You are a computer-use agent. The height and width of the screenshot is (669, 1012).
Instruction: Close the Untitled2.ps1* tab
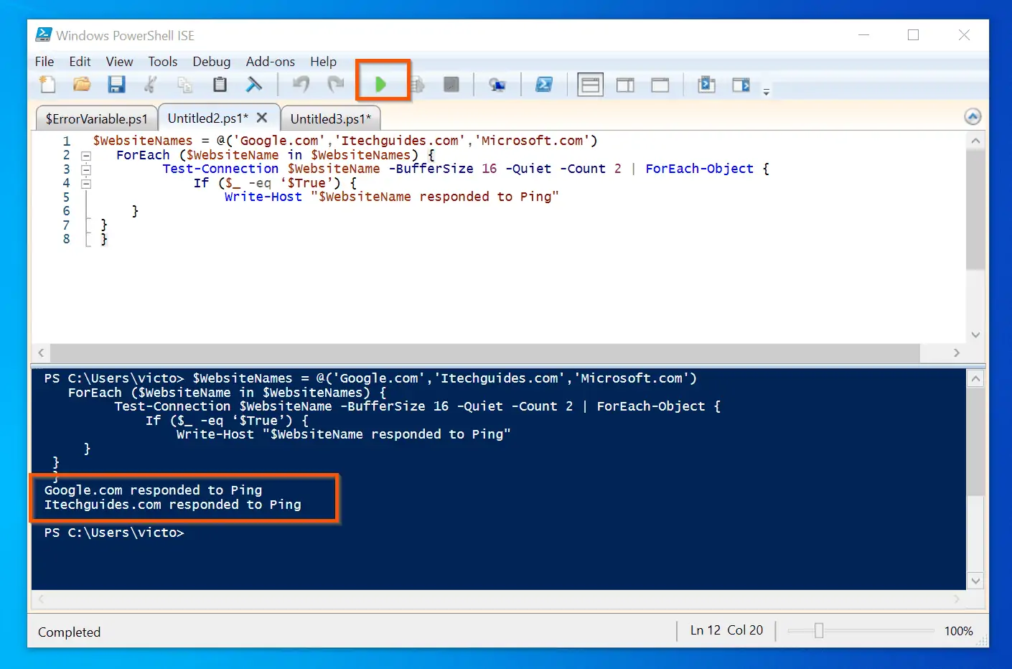point(262,117)
